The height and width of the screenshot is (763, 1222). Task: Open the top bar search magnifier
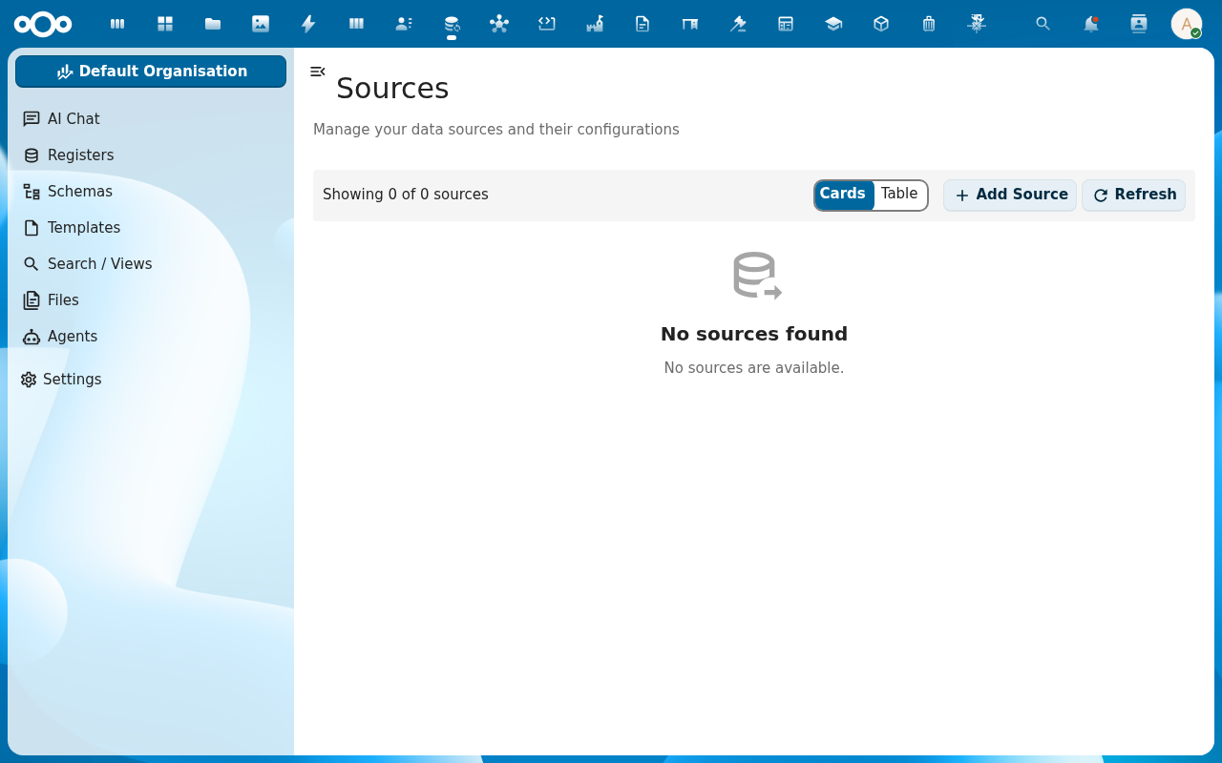(x=1043, y=24)
